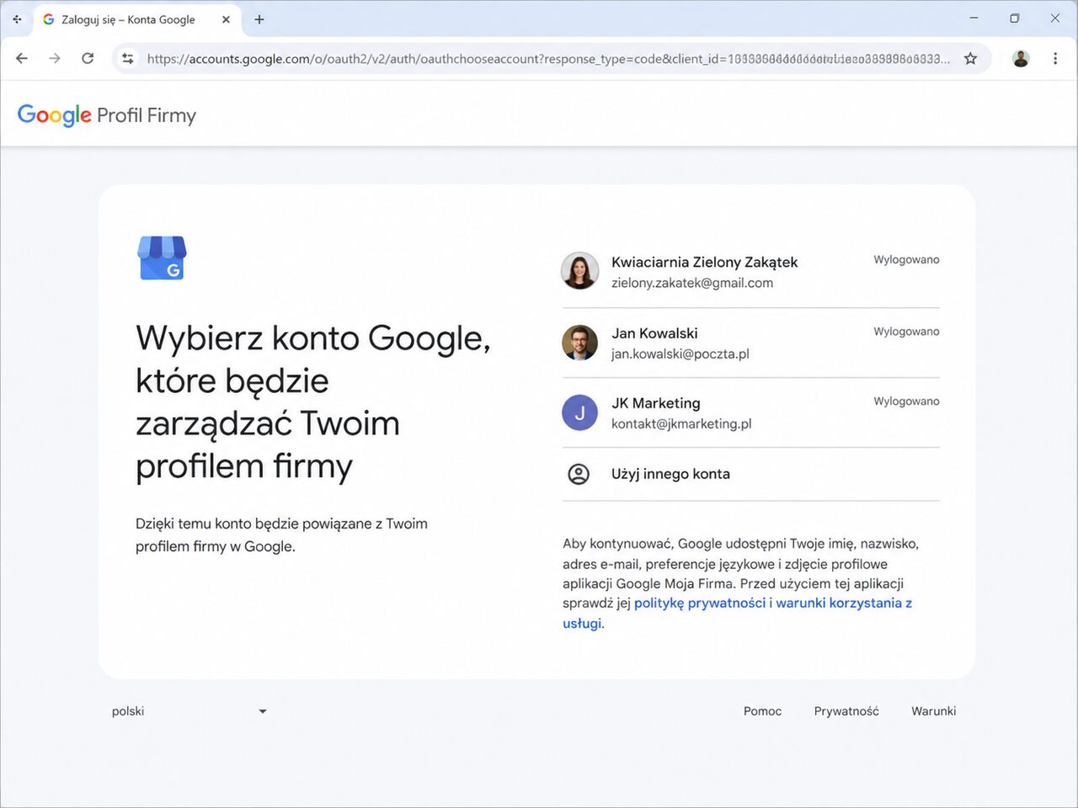The image size is (1078, 808).
Task: Choose the JK Marketing avatar with letter J
Action: [x=579, y=412]
